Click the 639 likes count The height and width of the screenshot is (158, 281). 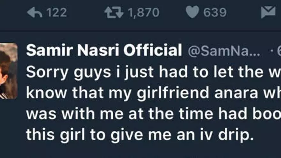[215, 12]
